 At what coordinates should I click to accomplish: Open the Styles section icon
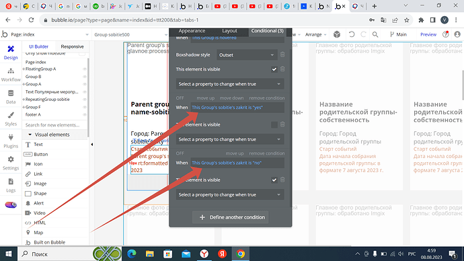point(11,119)
